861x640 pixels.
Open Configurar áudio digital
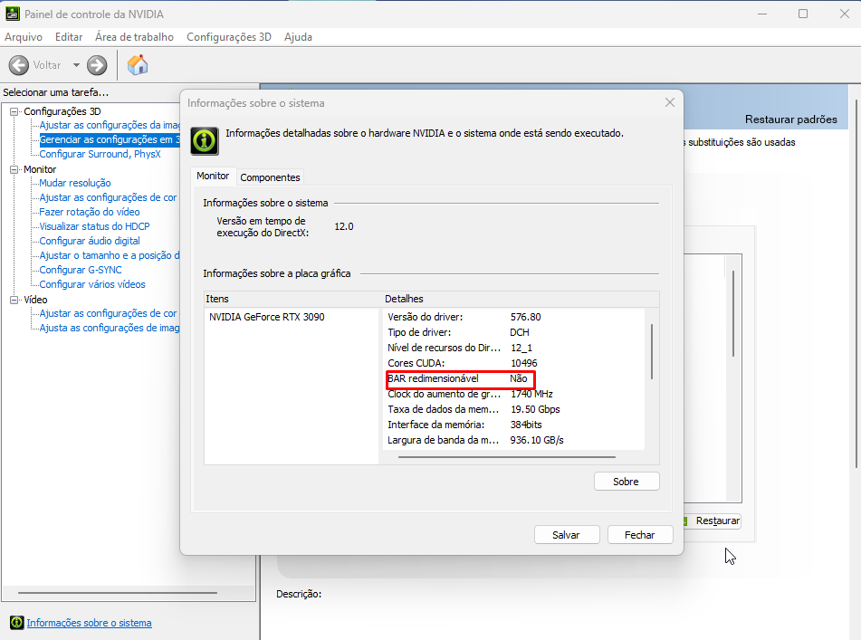[89, 241]
